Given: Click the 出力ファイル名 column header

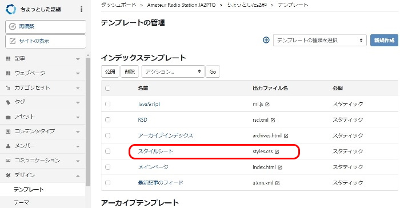Looking at the screenshot, I should click(270, 89).
